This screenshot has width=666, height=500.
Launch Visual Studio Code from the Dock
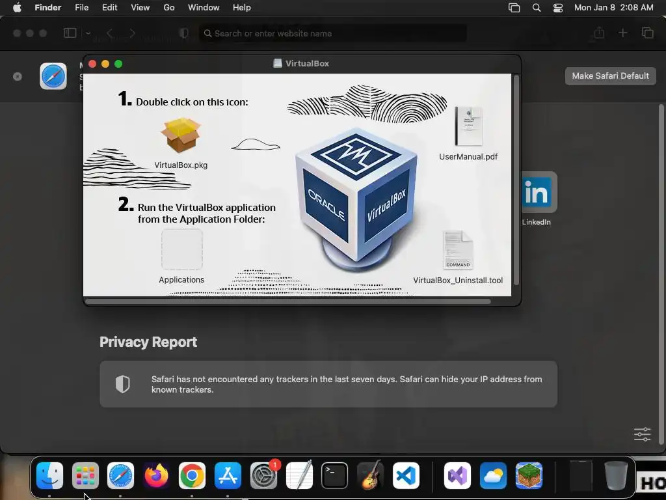pos(406,475)
